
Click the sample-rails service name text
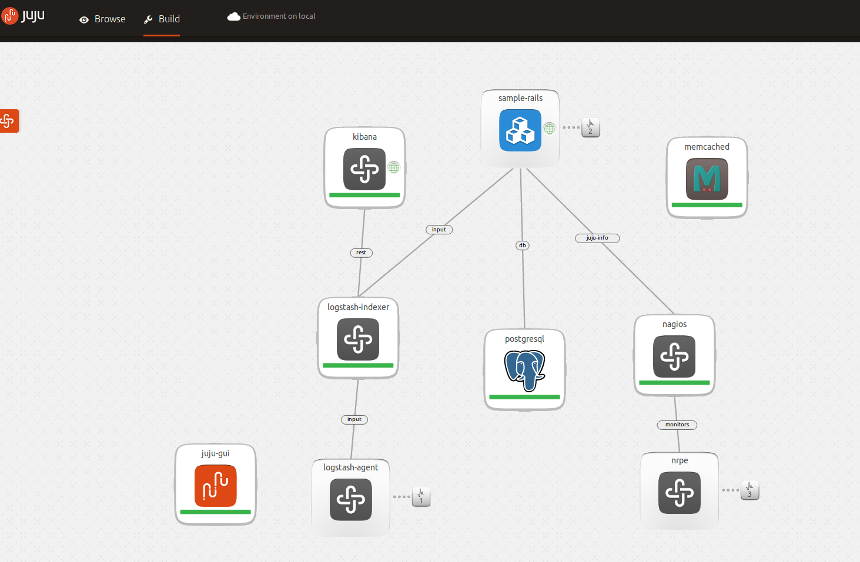click(520, 98)
